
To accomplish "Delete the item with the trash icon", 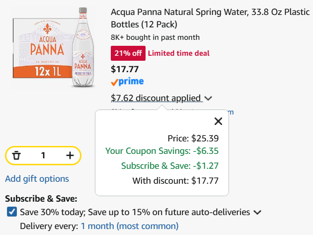I will (x=16, y=156).
